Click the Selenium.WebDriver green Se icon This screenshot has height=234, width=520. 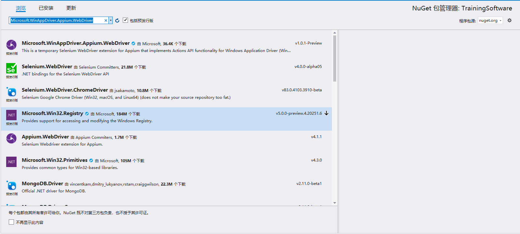click(x=11, y=68)
